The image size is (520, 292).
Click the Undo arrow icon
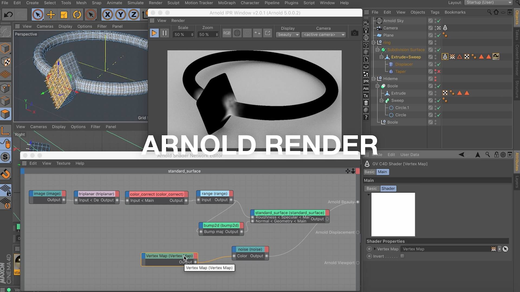[x=8, y=15]
